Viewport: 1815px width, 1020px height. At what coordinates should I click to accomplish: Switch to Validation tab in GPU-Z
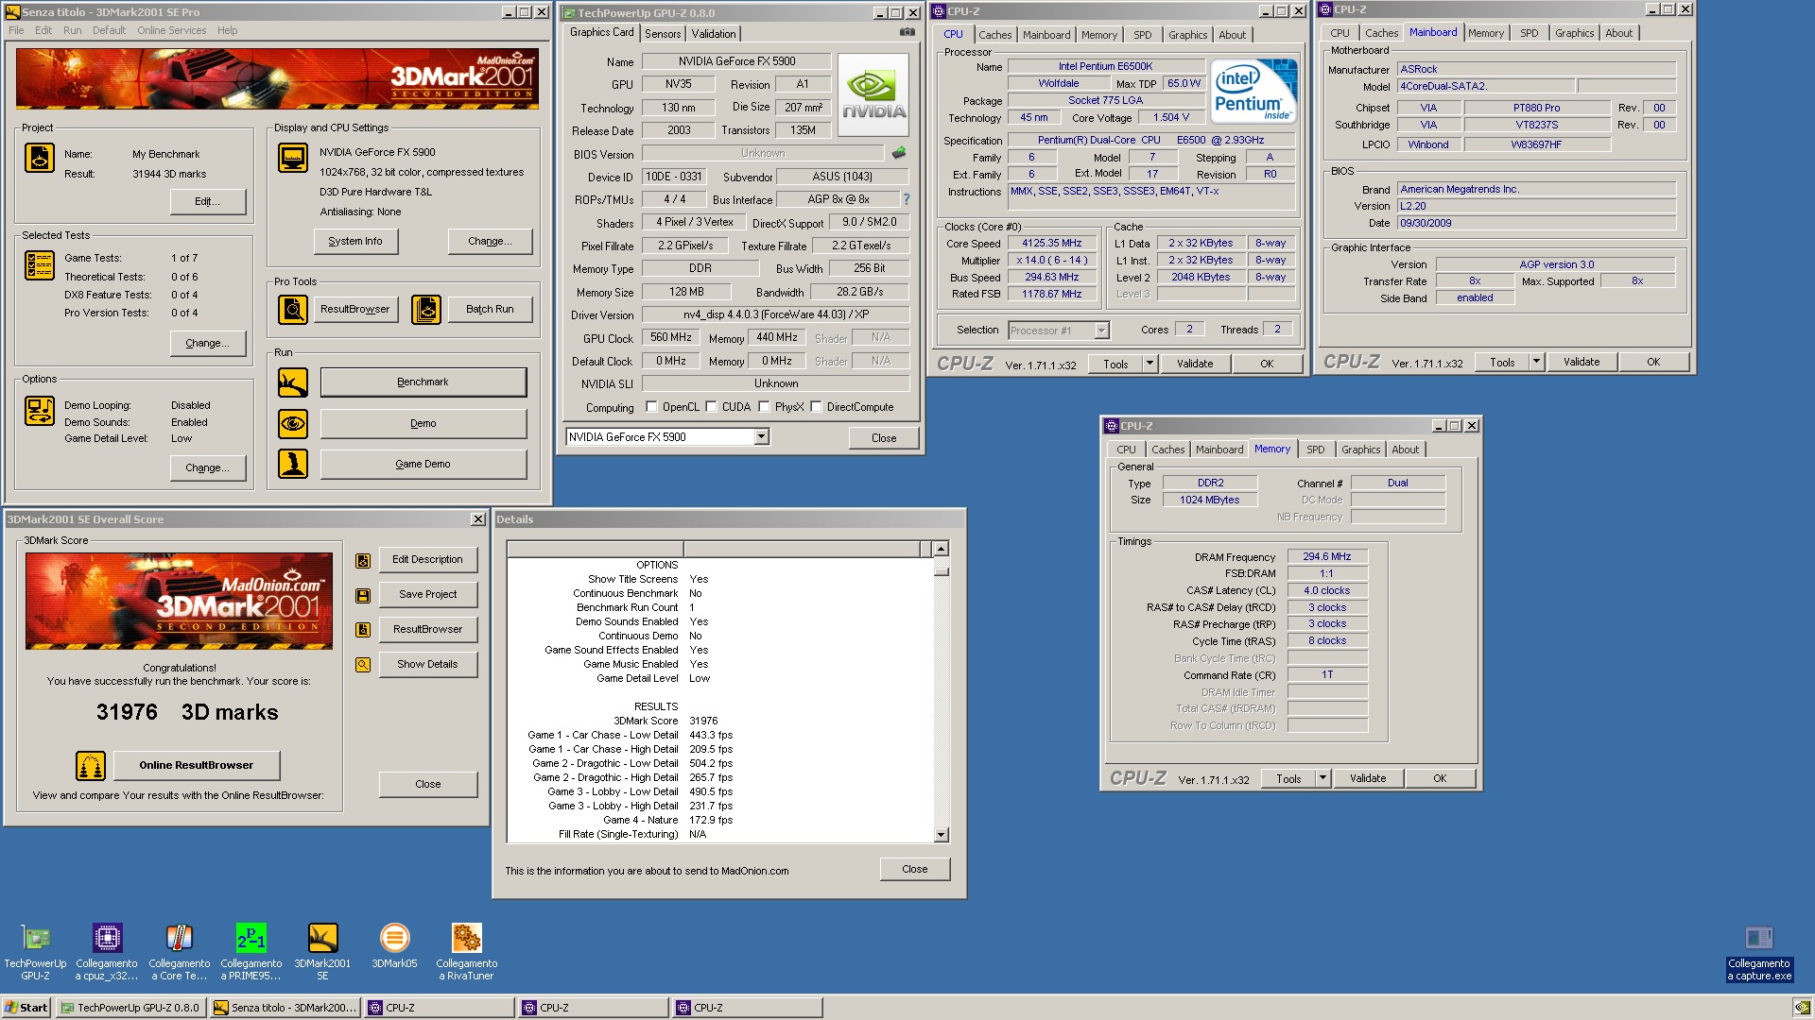pyautogui.click(x=714, y=34)
